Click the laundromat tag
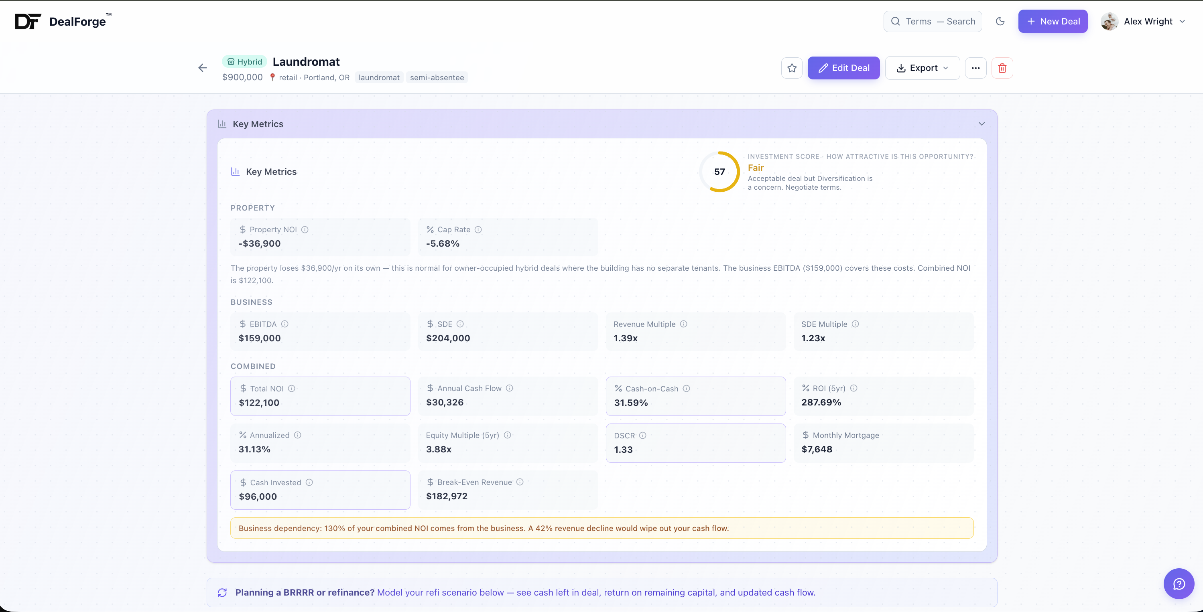Screen dimensions: 1203x612 pyautogui.click(x=379, y=77)
